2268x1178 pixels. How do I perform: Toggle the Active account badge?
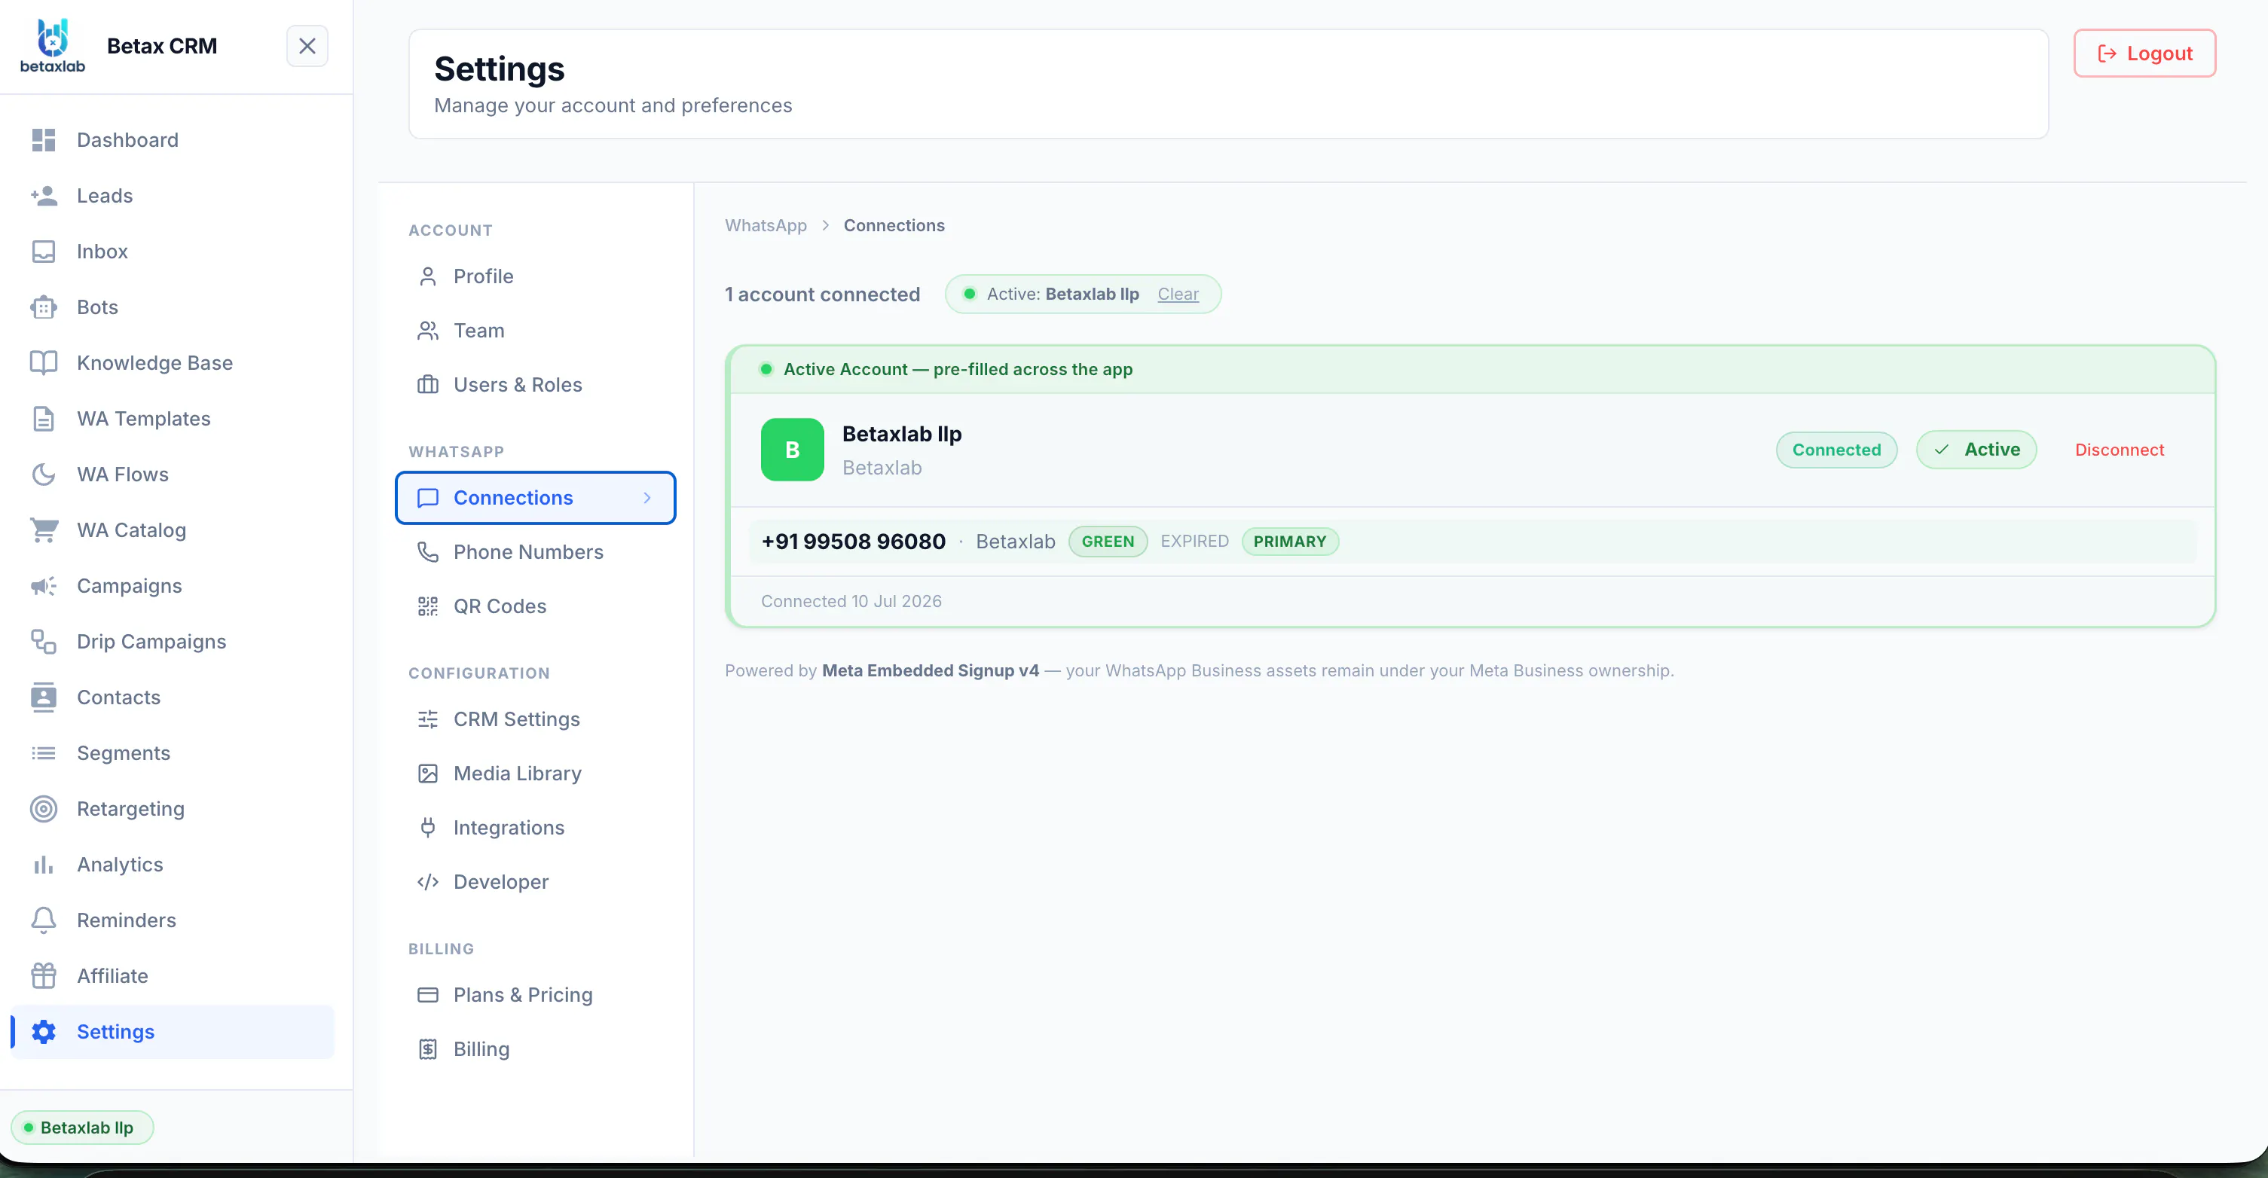pos(1976,449)
